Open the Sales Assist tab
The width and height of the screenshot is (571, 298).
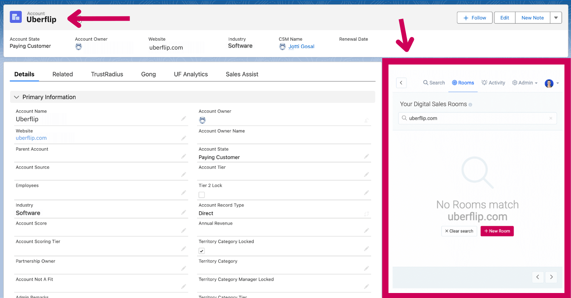pos(242,74)
